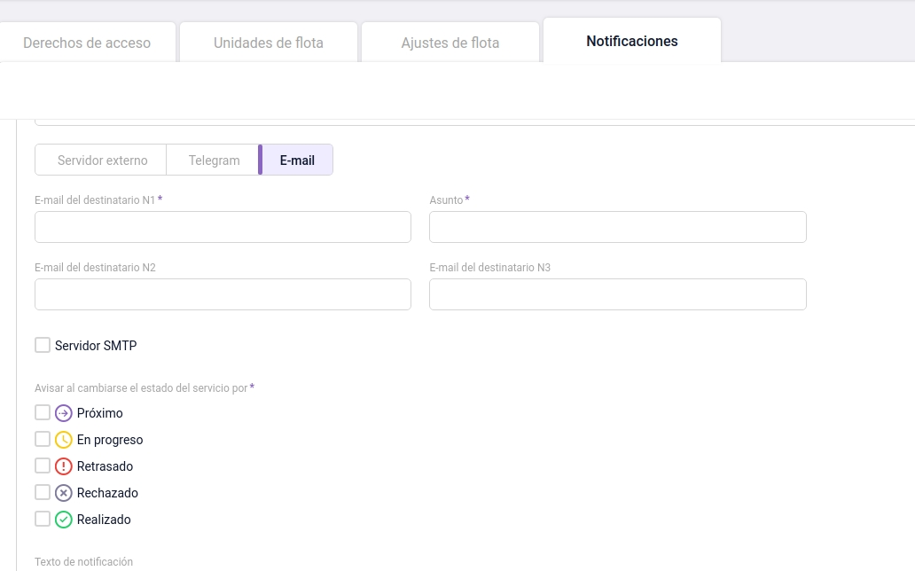Click the asterisk after the service status label
Screen dimensions: 915x571
click(253, 387)
